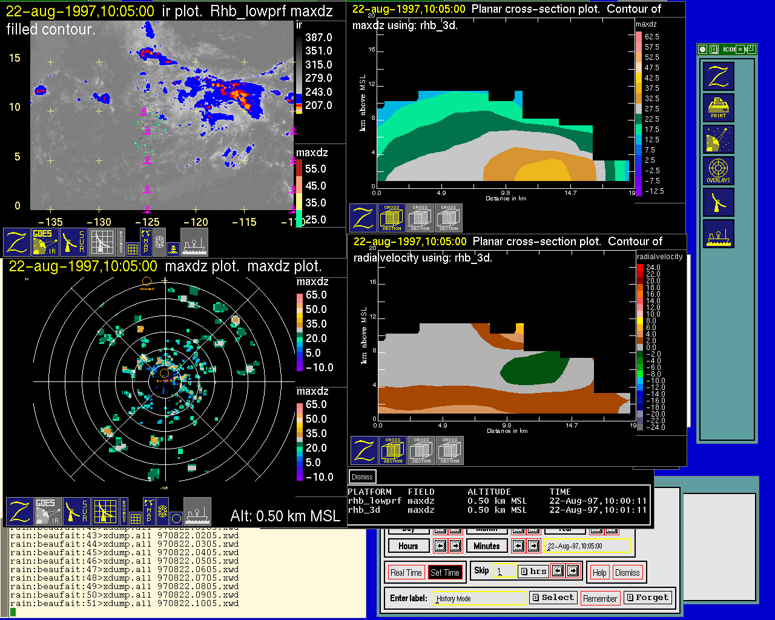The image size is (775, 620).
Task: Click the History Mode label input field
Action: 480,598
